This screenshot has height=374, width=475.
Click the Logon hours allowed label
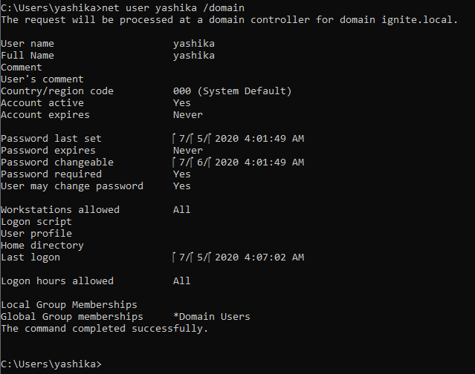click(x=57, y=281)
